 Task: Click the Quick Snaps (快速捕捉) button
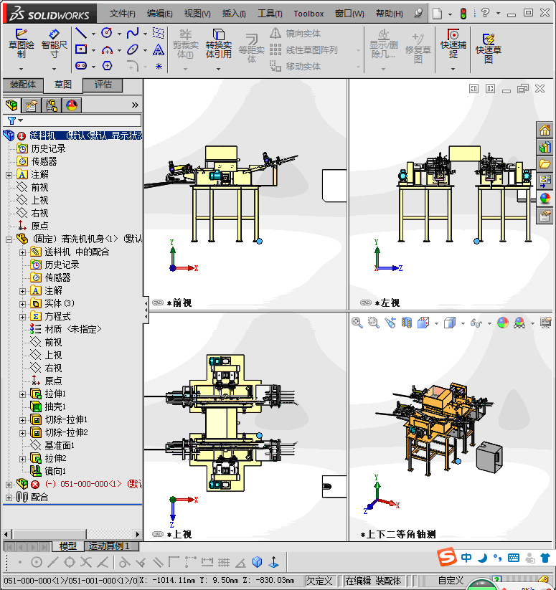pyautogui.click(x=453, y=43)
